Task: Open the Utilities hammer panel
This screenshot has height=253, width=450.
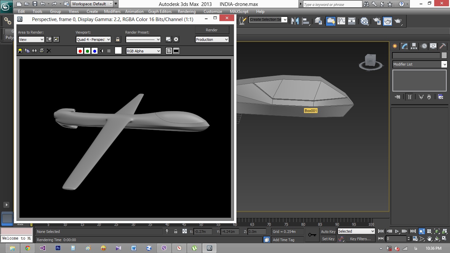Action: coord(442,46)
